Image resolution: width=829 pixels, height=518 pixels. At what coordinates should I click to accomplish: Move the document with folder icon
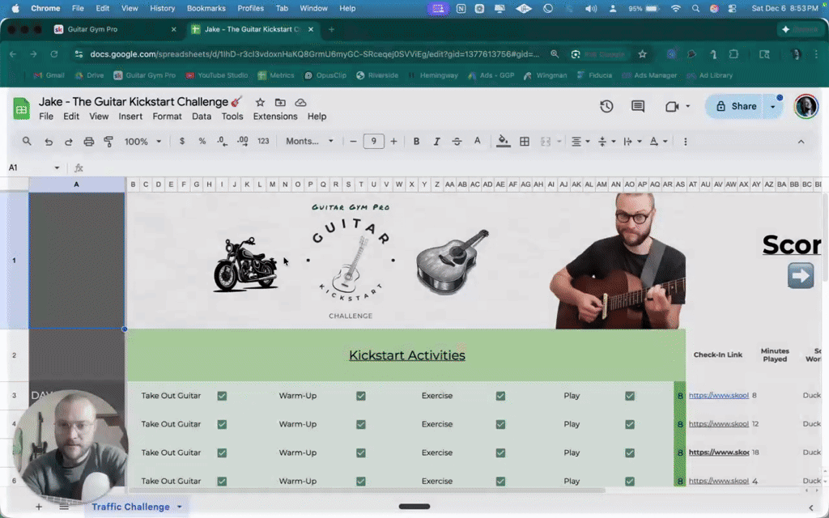tap(280, 102)
